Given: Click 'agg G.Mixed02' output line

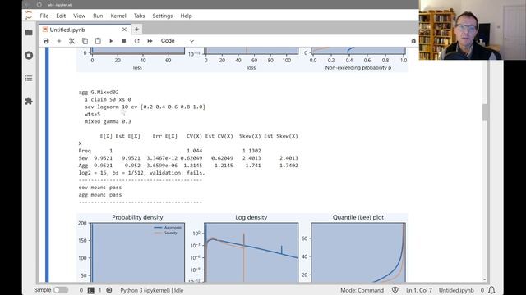Looking at the screenshot, I should click(99, 92).
